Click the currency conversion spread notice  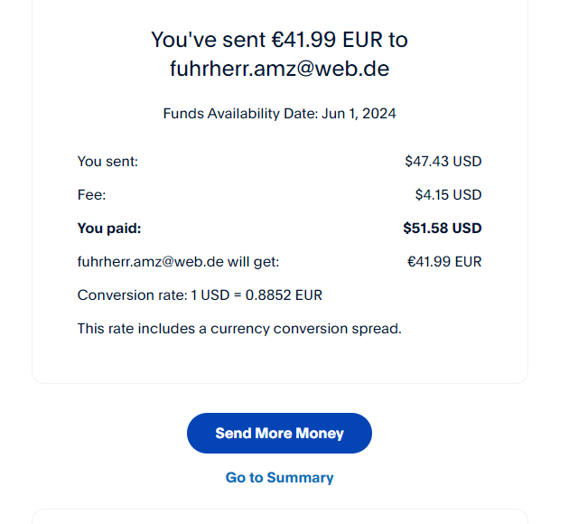tap(239, 329)
